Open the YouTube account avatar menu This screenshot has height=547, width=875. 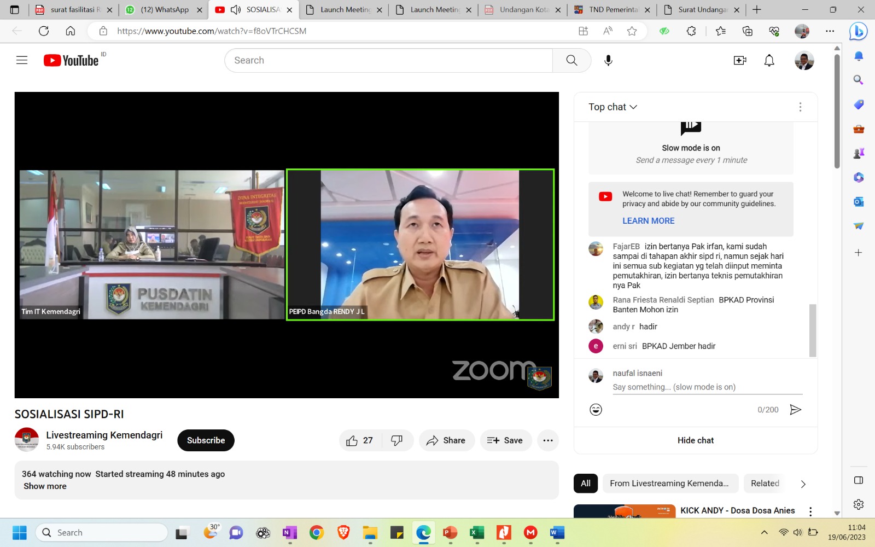(x=804, y=60)
